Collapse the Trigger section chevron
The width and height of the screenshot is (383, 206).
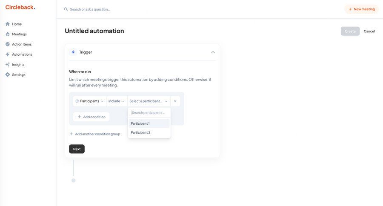213,52
